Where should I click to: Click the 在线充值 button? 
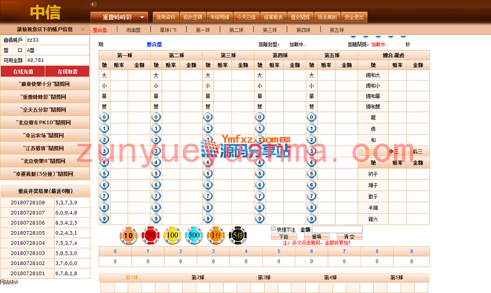[23, 71]
